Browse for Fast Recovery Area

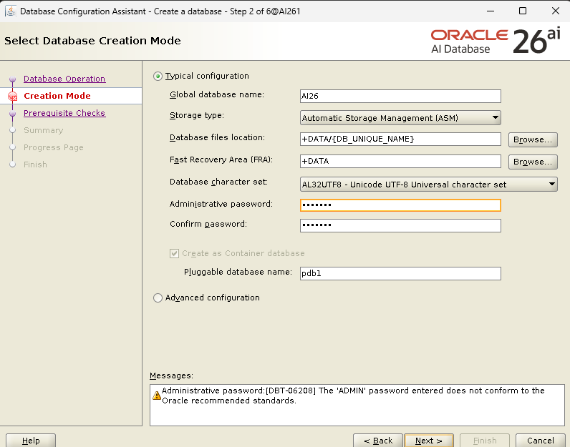click(533, 162)
